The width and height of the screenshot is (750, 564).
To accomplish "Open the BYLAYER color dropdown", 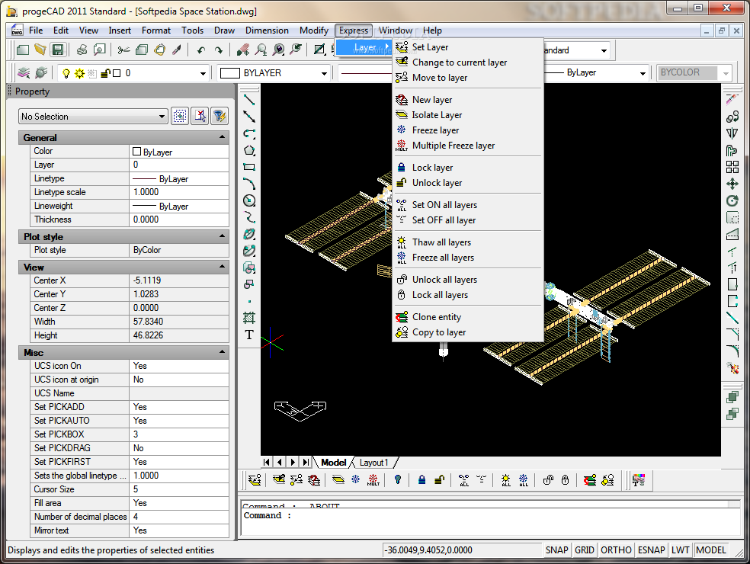I will (324, 73).
